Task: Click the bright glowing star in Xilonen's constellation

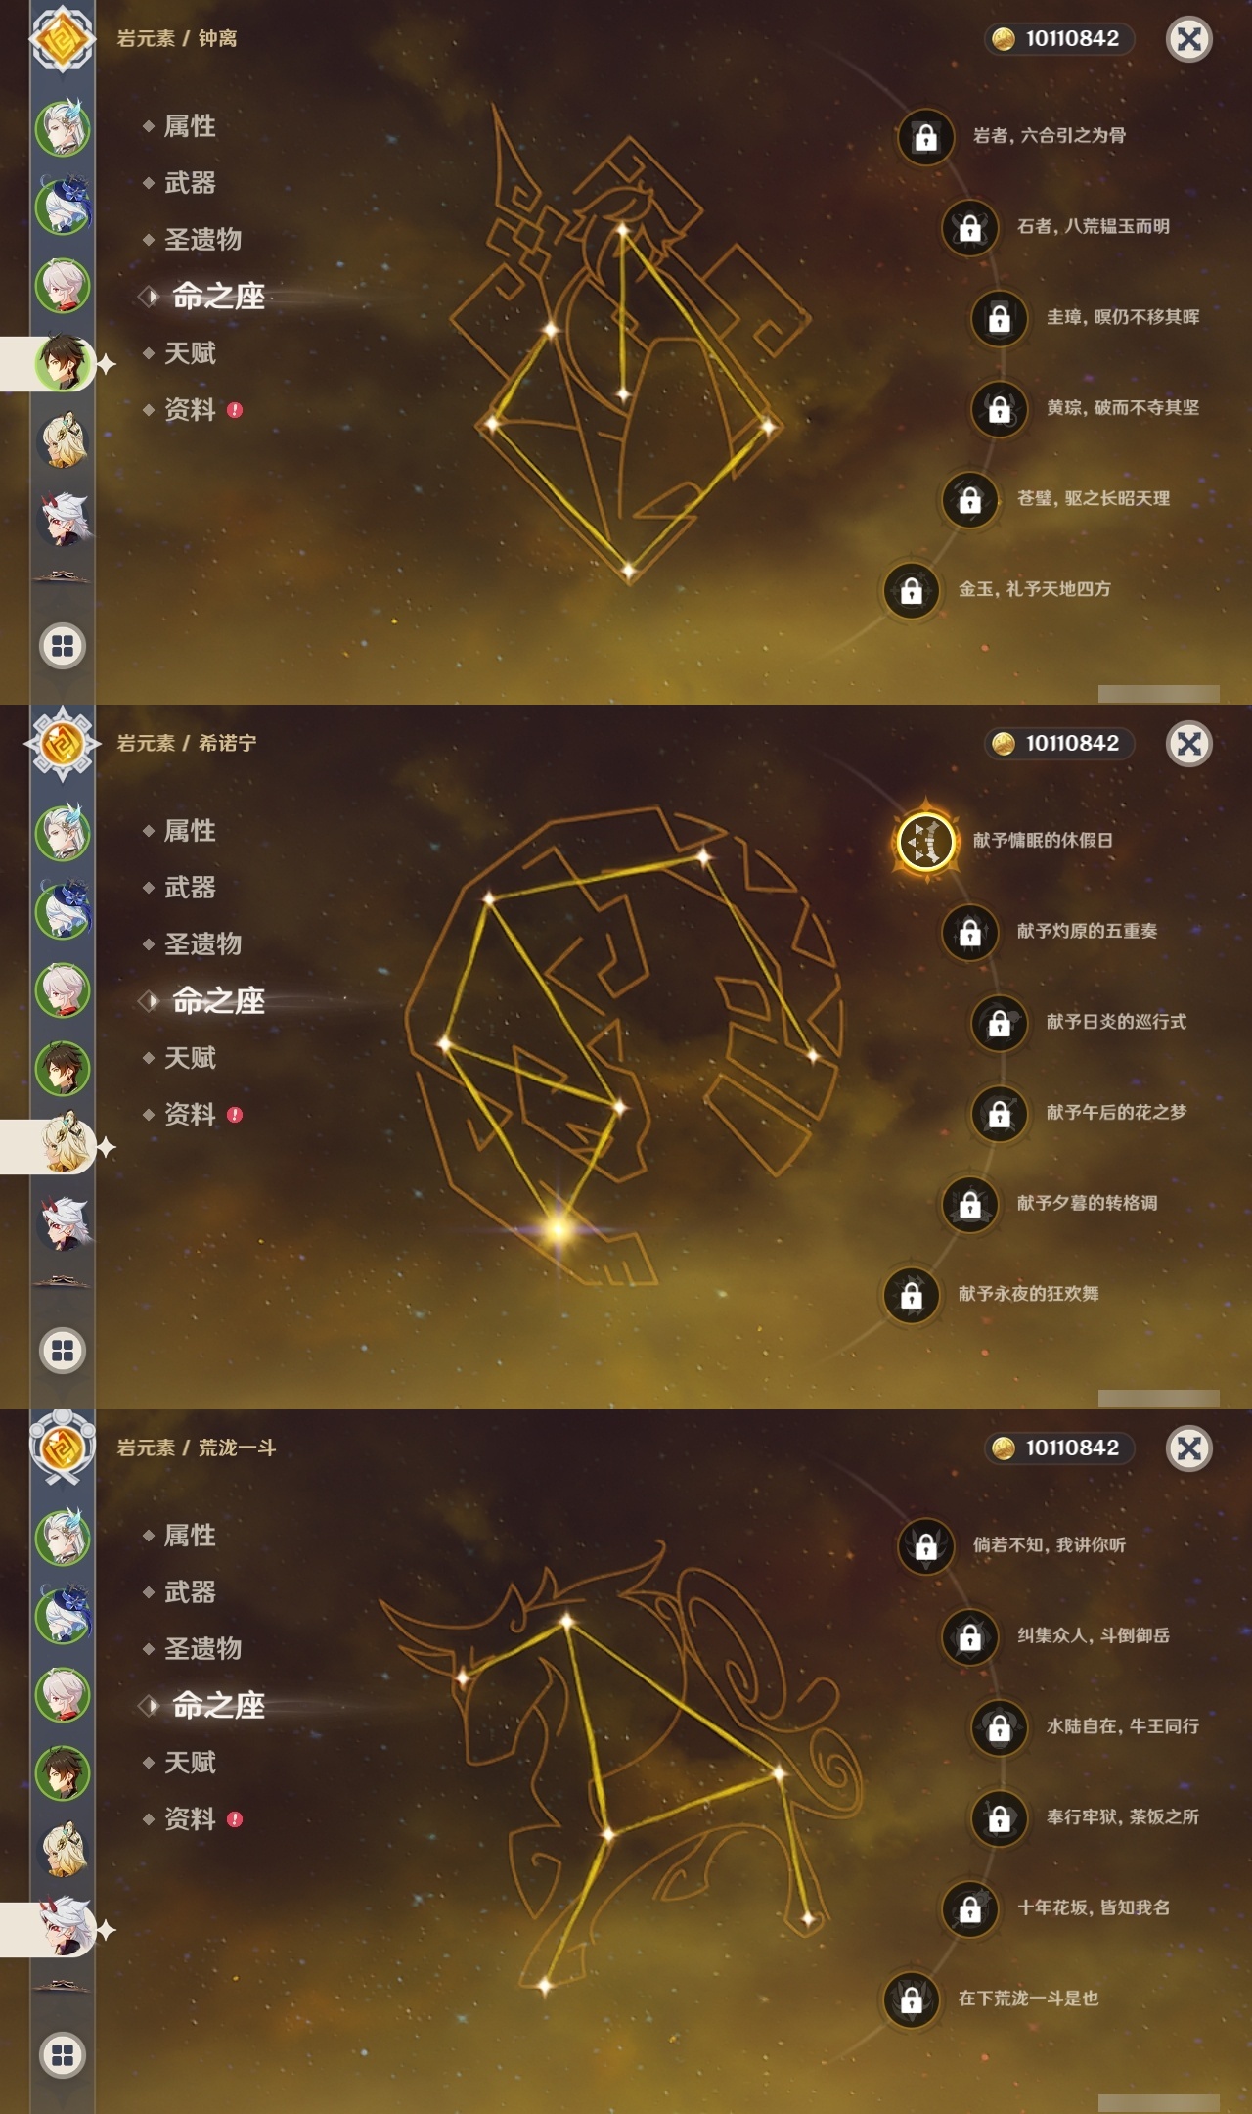Action: tap(559, 1228)
